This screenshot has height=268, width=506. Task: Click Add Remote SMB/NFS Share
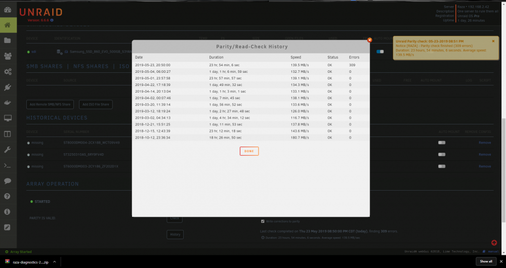pyautogui.click(x=50, y=105)
